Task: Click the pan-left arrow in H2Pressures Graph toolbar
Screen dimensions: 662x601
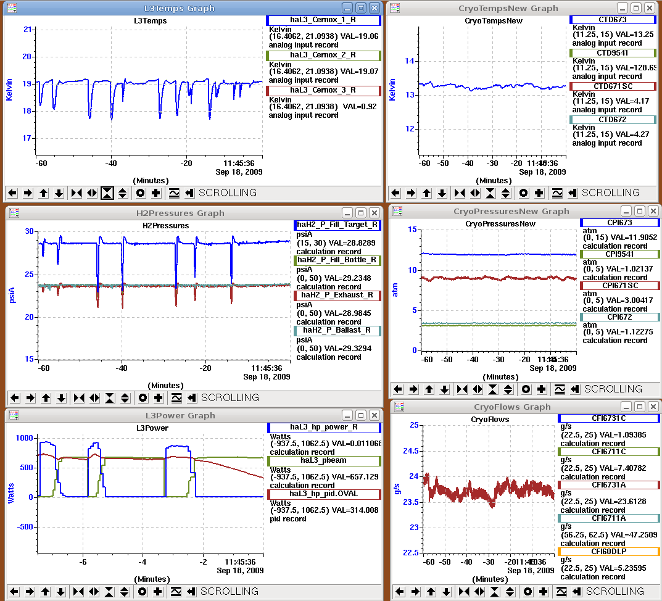Action: click(15, 398)
